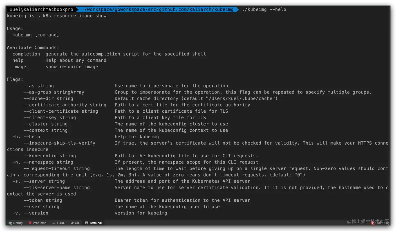
Task: Click the Terminal prompt icon
Action: 86,223
